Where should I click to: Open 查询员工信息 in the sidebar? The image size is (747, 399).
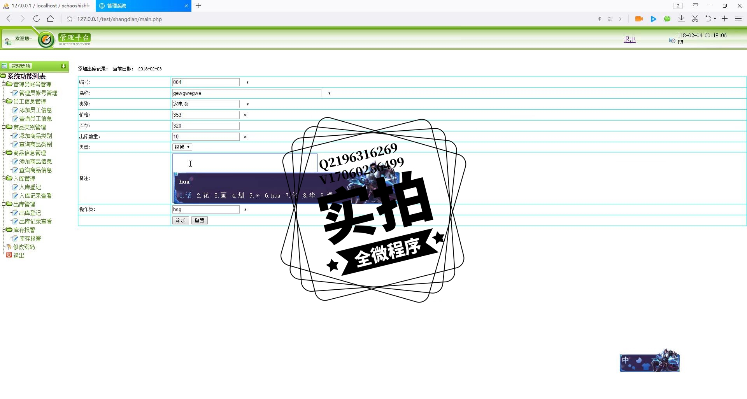[35, 119]
